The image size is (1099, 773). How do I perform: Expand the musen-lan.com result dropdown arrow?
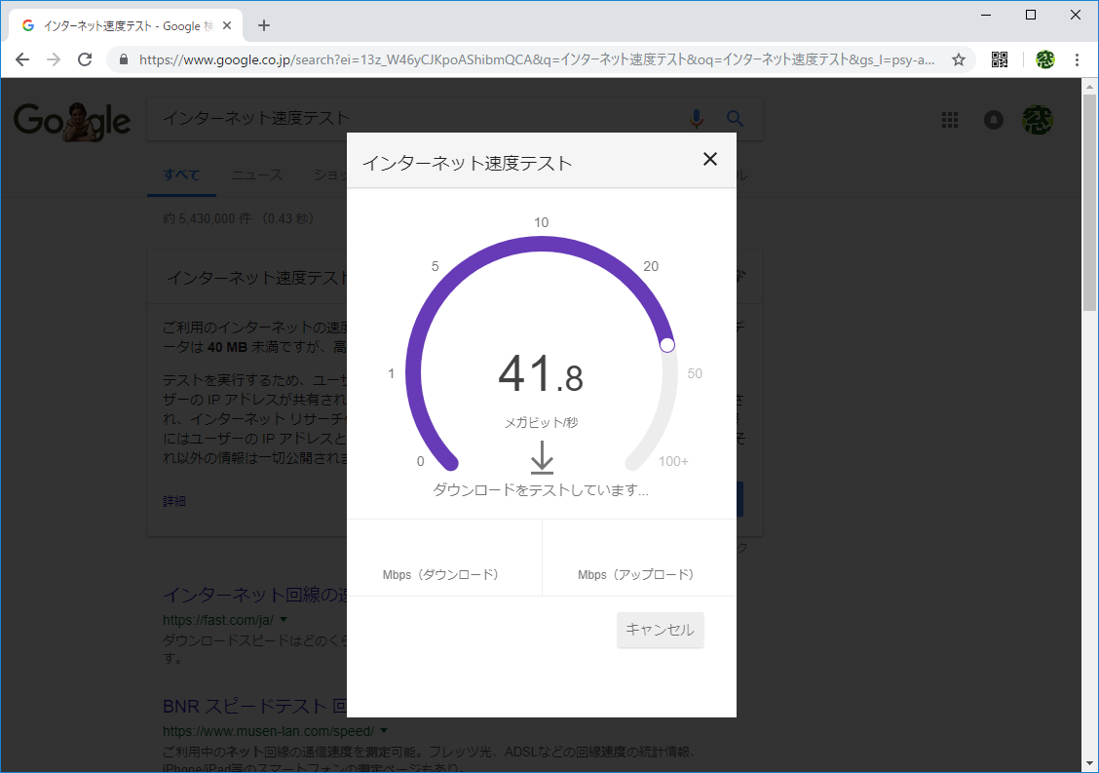pos(384,730)
